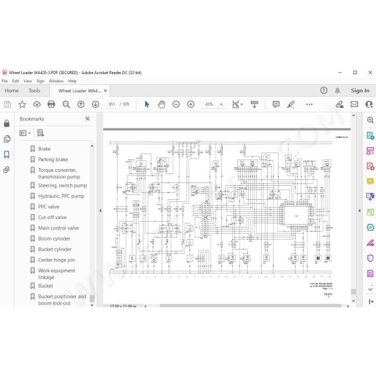
Task: Open the find text magnifier tool
Action: coord(66,104)
